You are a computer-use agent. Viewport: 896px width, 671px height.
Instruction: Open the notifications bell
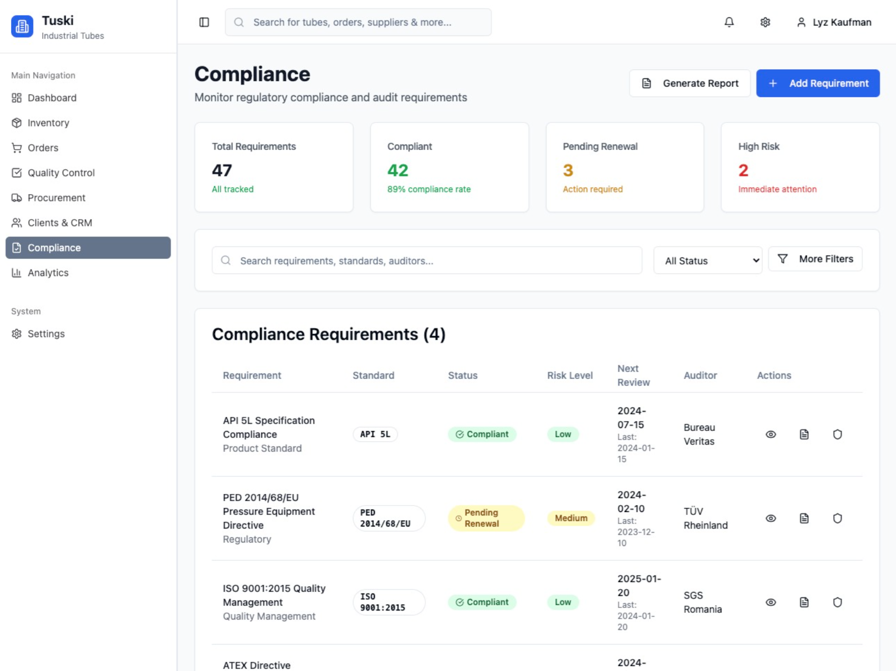tap(729, 22)
